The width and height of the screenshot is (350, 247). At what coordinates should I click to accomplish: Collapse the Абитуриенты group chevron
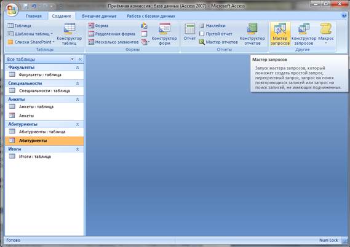(78, 124)
